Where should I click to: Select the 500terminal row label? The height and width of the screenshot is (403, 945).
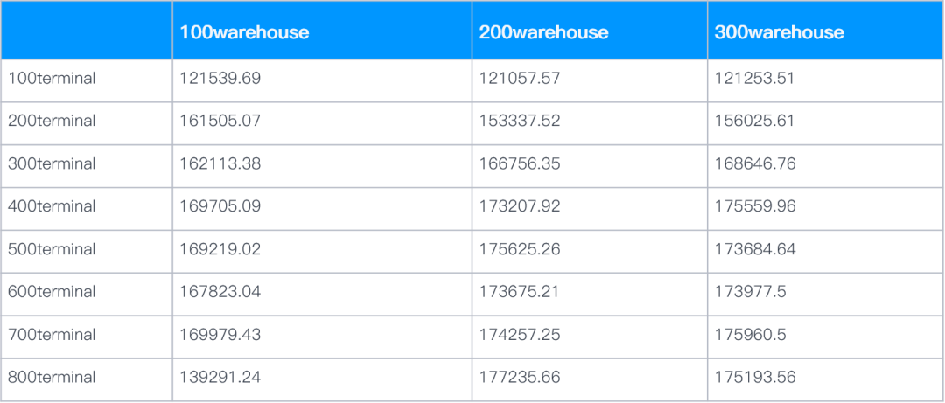tap(52, 249)
